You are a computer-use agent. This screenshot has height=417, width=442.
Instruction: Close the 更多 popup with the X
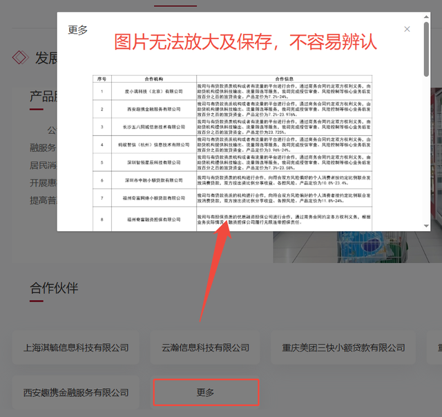point(407,29)
